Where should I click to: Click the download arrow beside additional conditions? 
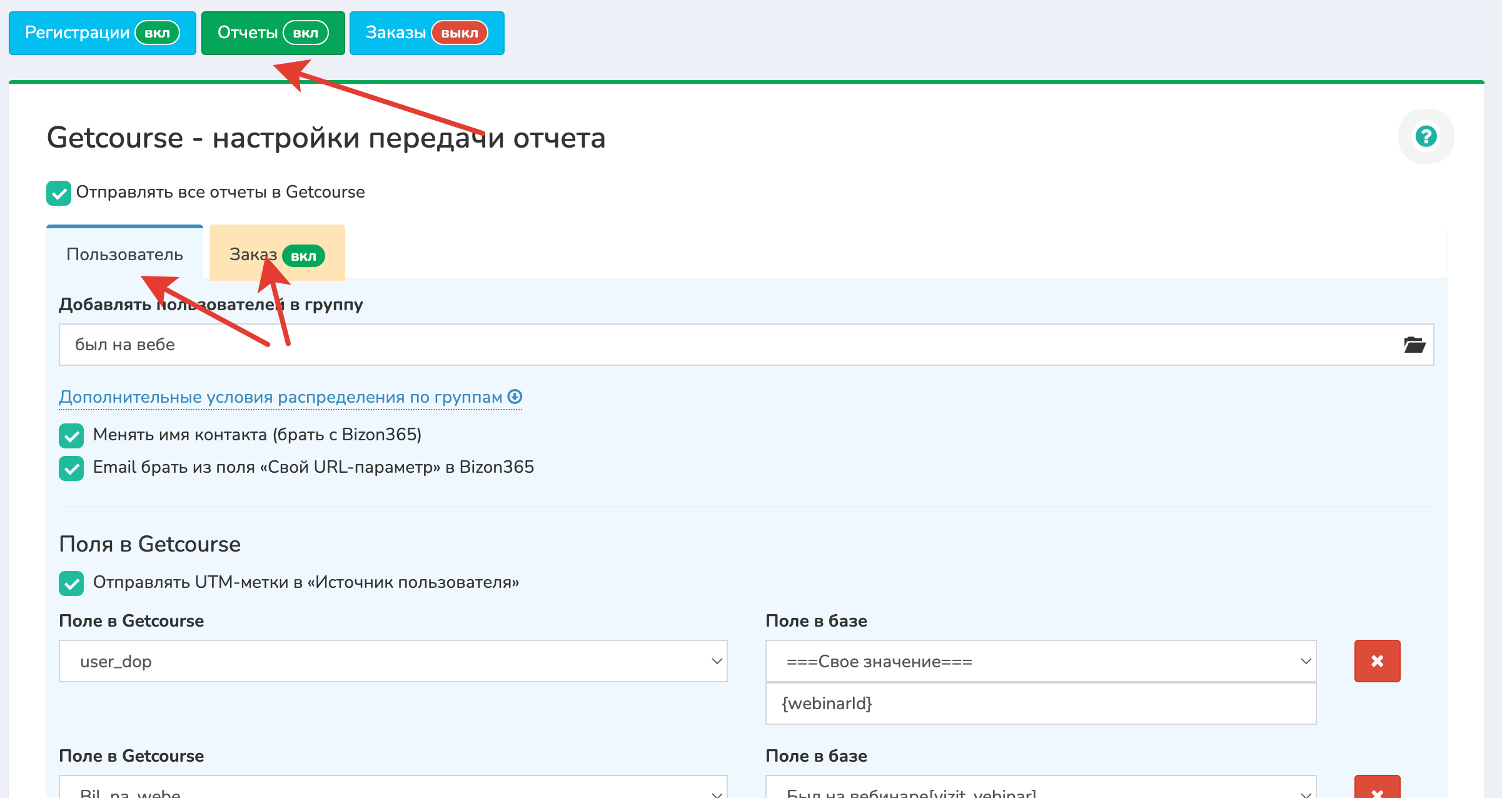(x=515, y=396)
